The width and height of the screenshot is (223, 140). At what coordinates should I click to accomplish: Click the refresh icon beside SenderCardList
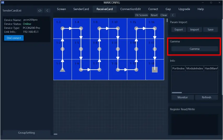(x=40, y=11)
